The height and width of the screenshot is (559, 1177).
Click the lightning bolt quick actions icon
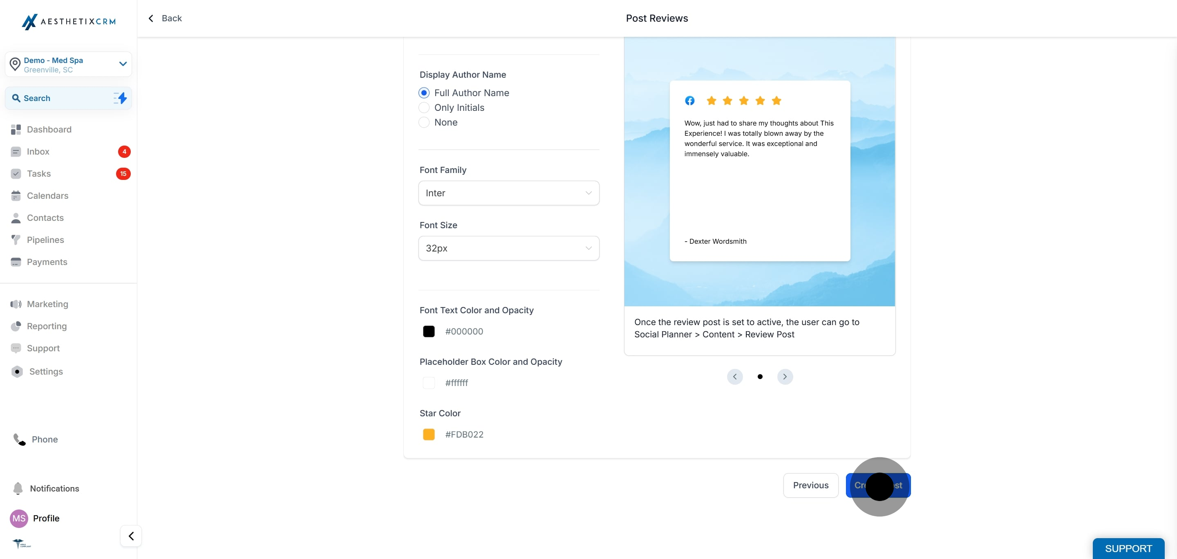click(120, 98)
